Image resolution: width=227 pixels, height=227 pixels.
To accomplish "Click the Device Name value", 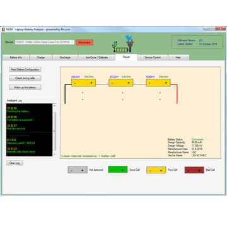I will pos(199,155).
